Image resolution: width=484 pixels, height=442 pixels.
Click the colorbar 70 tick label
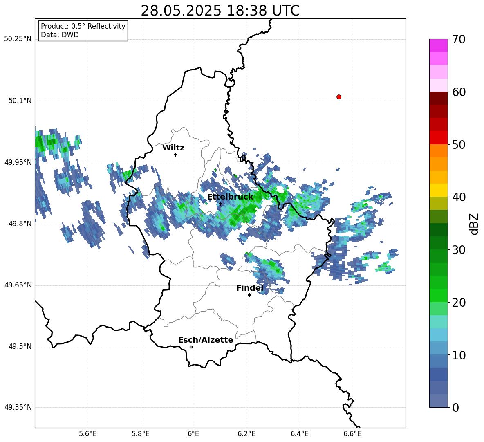459,40
